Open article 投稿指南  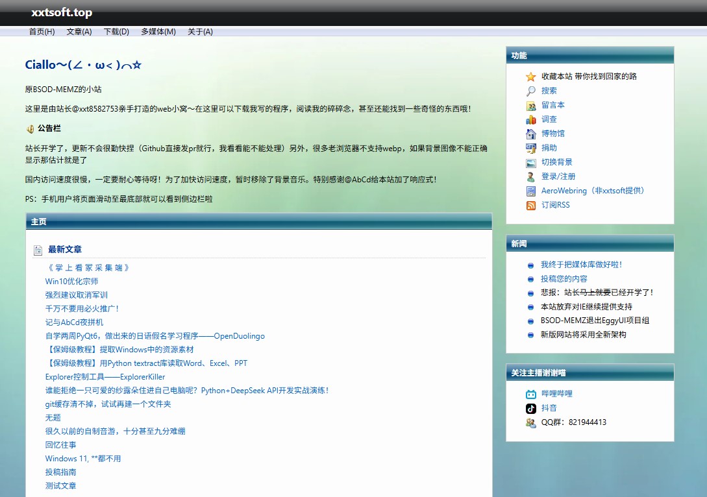pyautogui.click(x=61, y=472)
